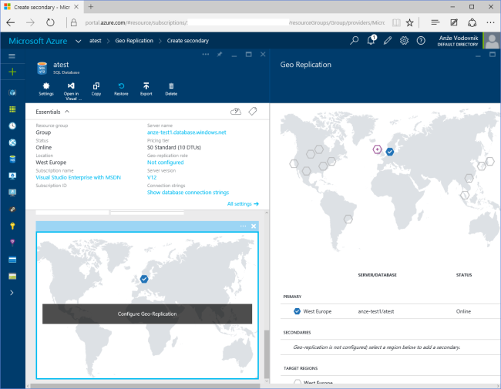
Task: Open Visual Studio Enterprise with MSDN subscription
Action: pos(79,177)
